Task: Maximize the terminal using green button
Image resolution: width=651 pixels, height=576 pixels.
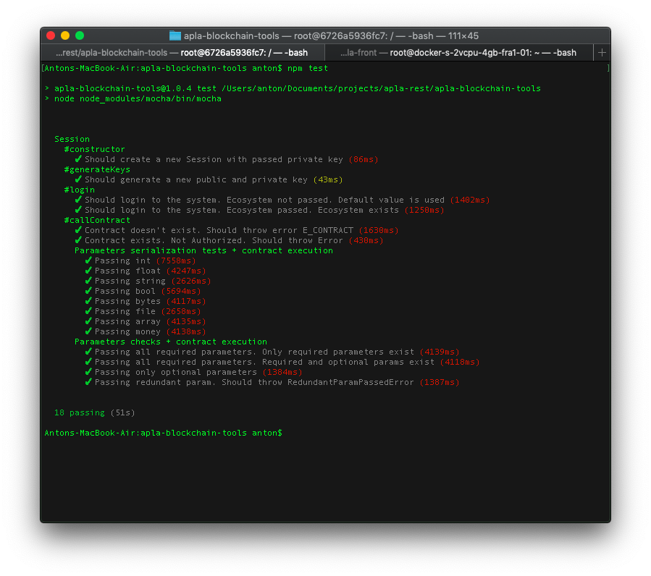Action: point(80,35)
